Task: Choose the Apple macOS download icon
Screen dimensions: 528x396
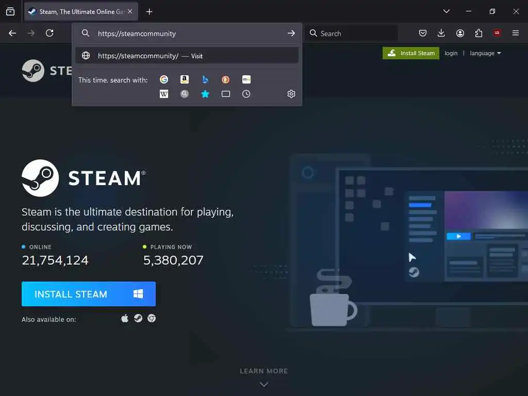Action: (x=125, y=319)
